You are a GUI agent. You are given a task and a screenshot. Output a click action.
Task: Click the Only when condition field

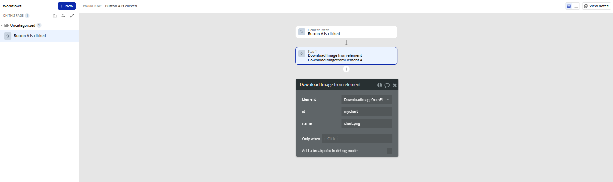[x=357, y=139]
